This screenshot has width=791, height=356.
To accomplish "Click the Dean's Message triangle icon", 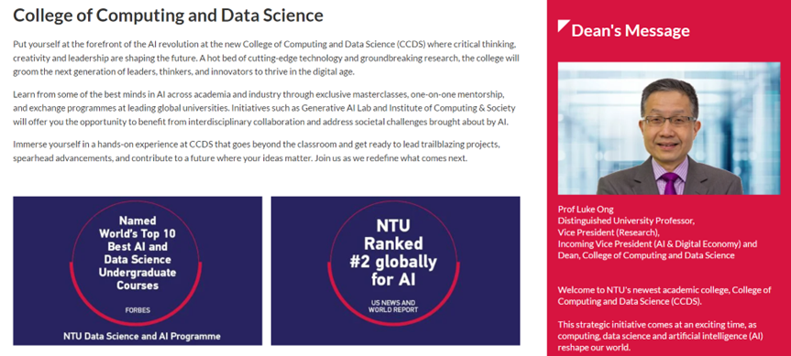I will (563, 26).
